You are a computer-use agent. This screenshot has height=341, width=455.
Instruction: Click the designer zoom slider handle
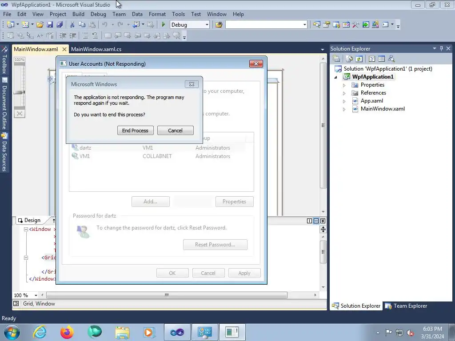(19, 92)
